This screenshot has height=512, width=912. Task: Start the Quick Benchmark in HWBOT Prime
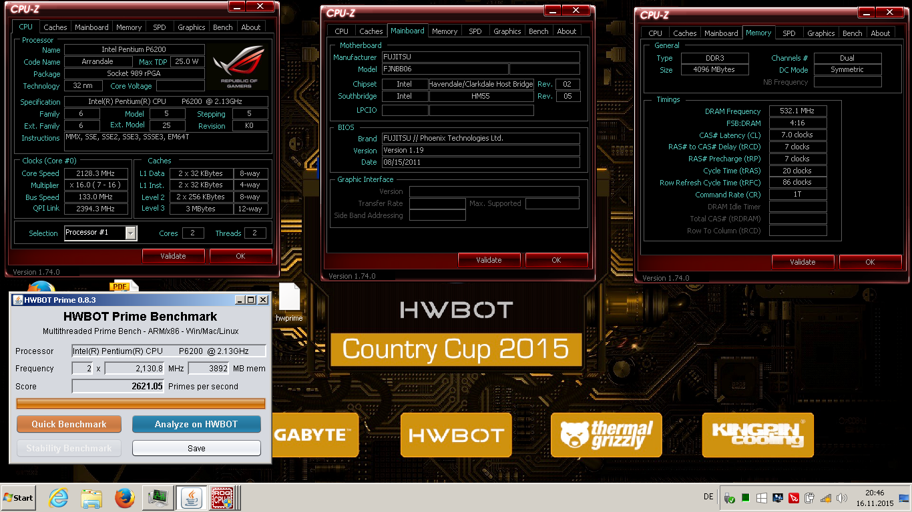[x=69, y=424]
